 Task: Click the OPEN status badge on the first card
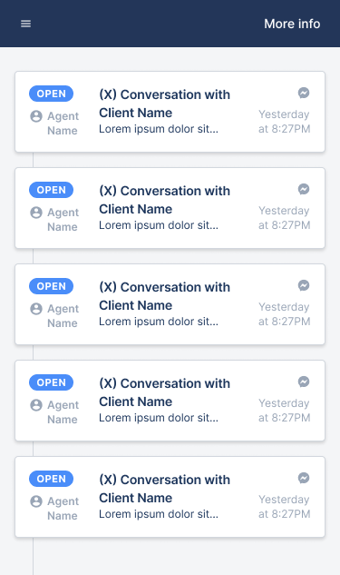point(52,94)
